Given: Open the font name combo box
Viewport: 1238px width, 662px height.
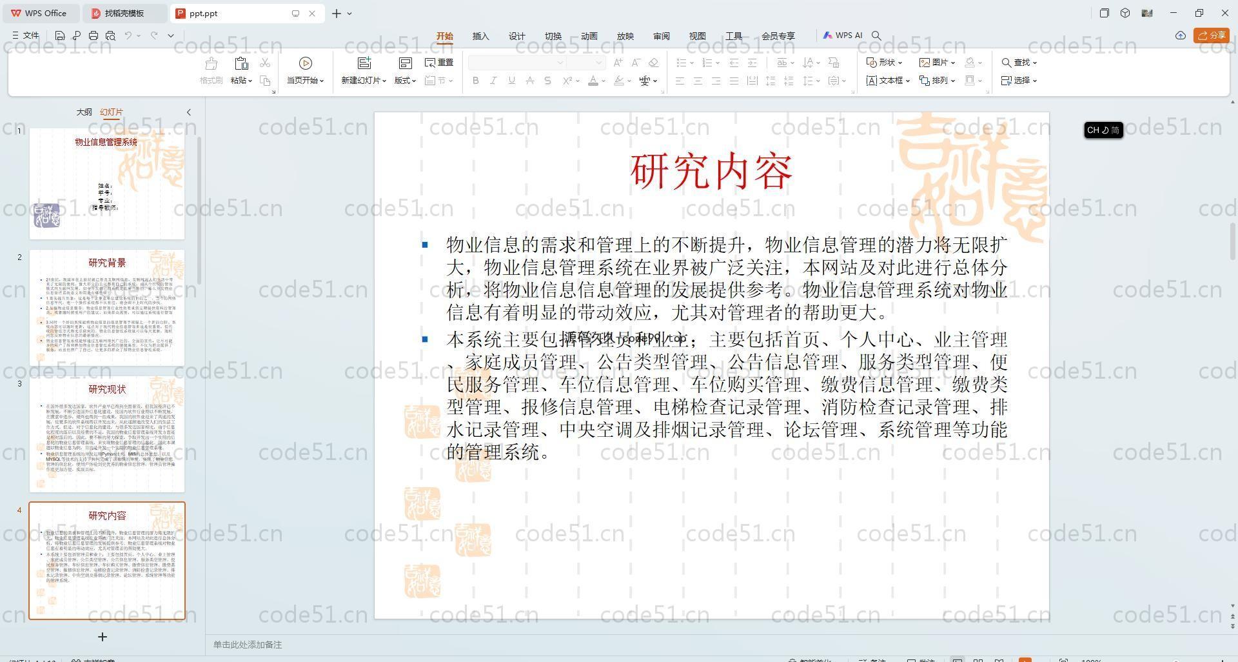Looking at the screenshot, I should coord(517,63).
